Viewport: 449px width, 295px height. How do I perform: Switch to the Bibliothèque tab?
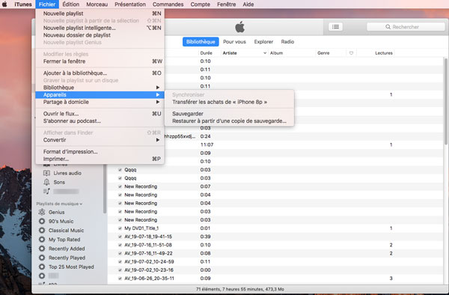(x=201, y=42)
